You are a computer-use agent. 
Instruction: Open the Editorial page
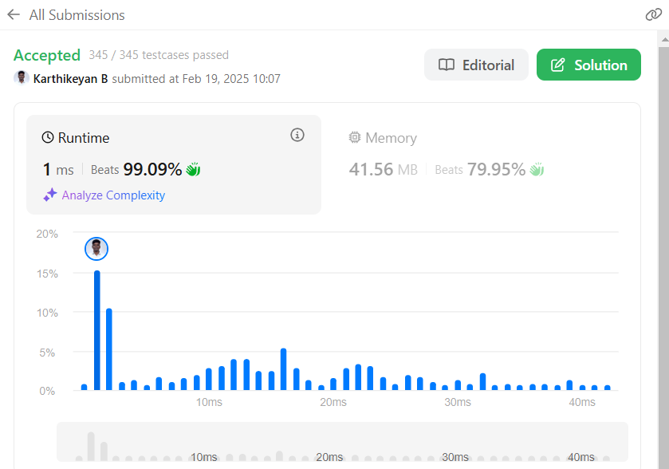pyautogui.click(x=476, y=65)
